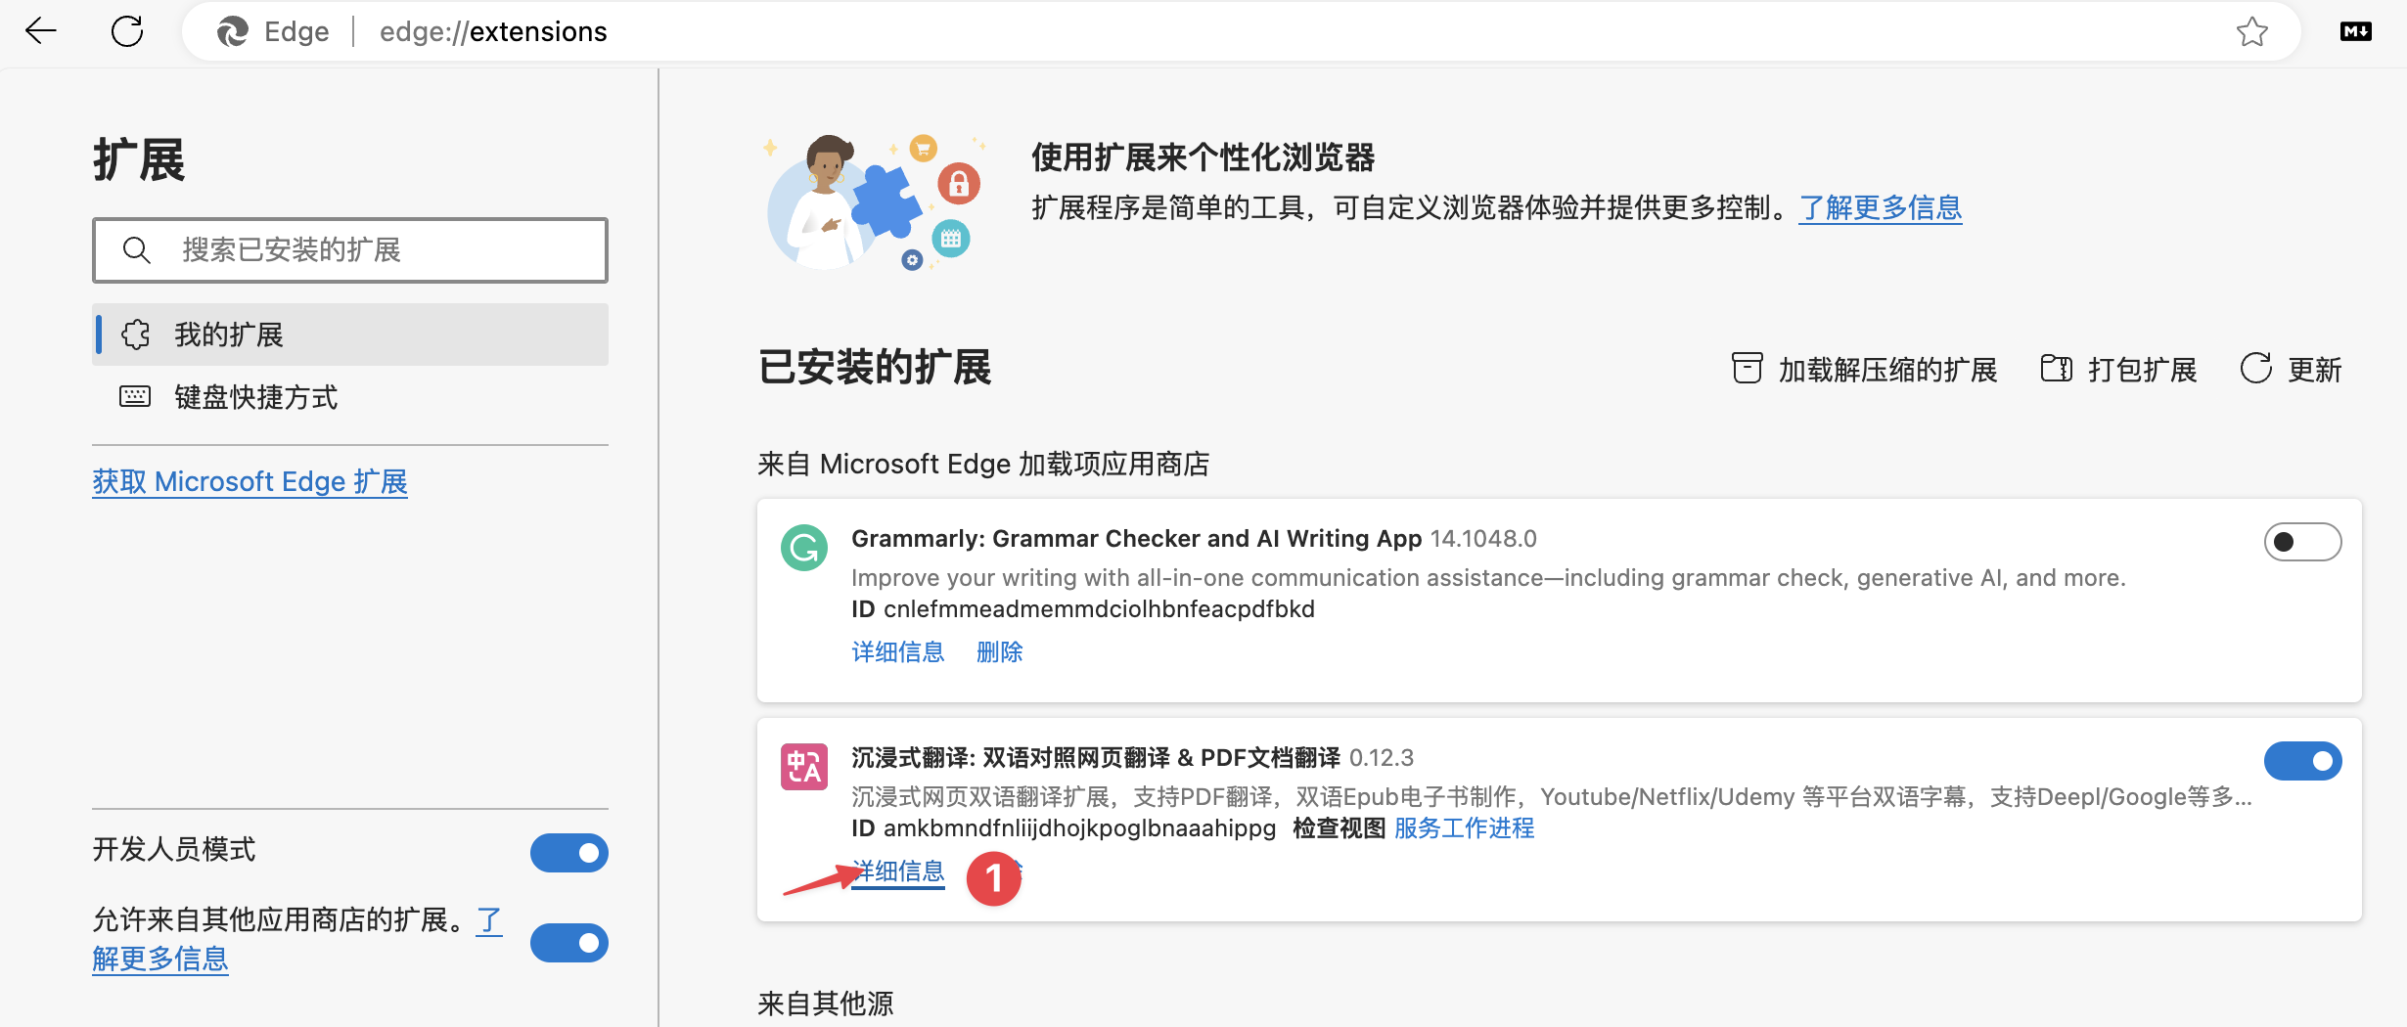The width and height of the screenshot is (2407, 1027).
Task: Click 打包扩展 button
Action: (2119, 370)
